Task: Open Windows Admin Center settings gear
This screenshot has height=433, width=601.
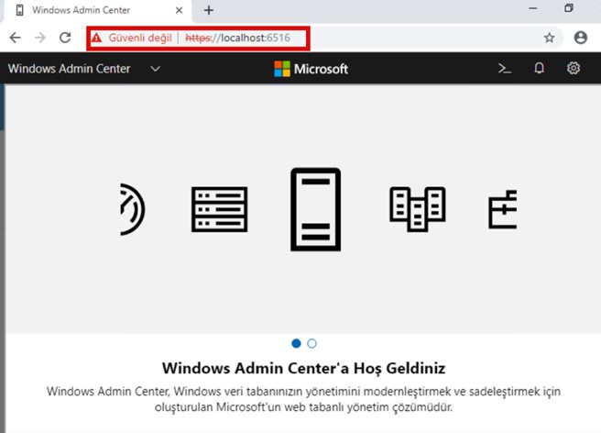Action: [574, 68]
